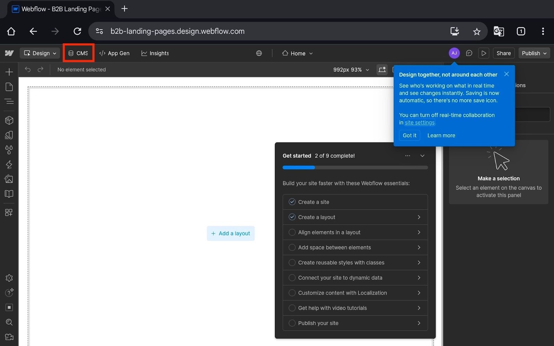This screenshot has width=554, height=346.
Task: Open the Help question mark icon
Action: [x=9, y=293]
